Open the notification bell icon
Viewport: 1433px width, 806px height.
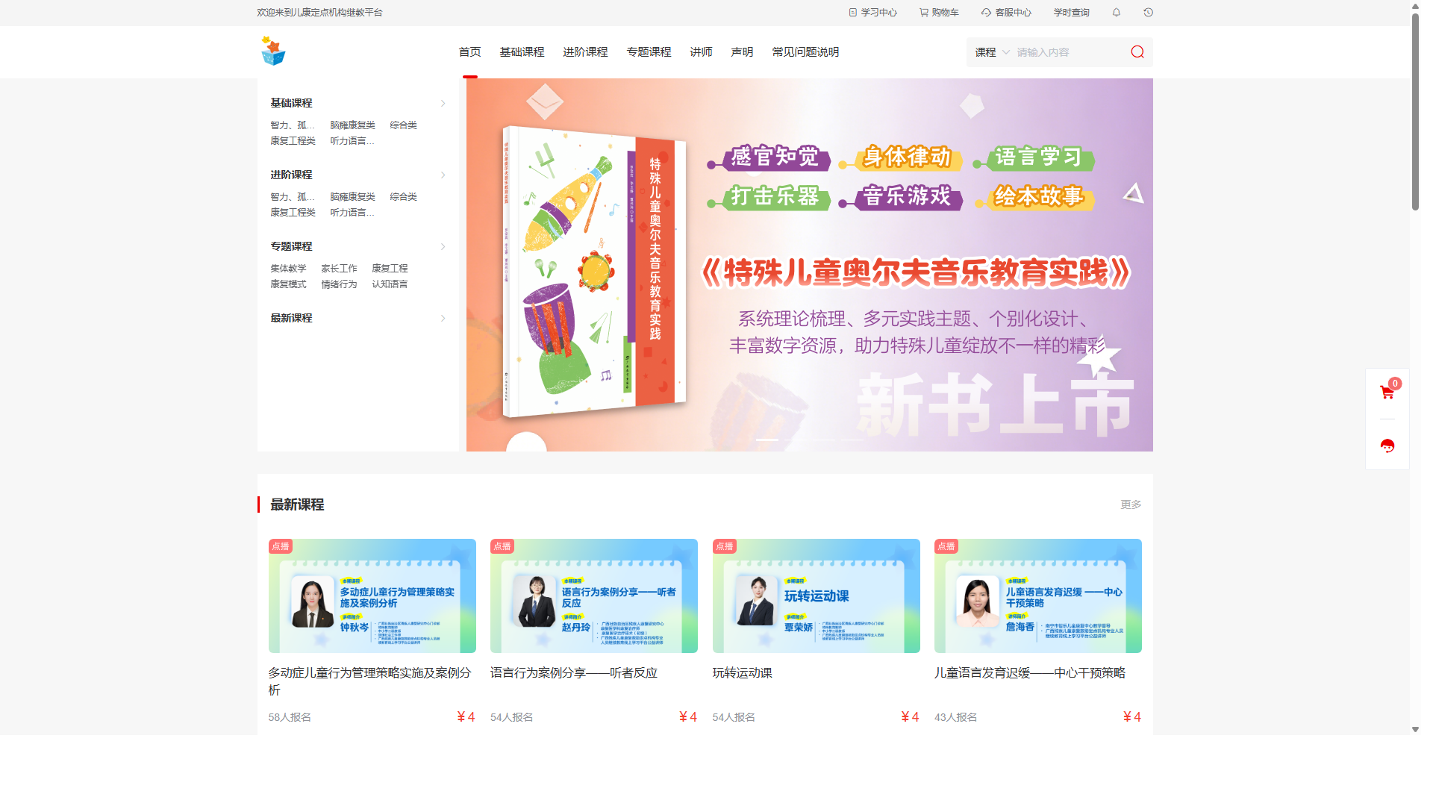[x=1116, y=13]
